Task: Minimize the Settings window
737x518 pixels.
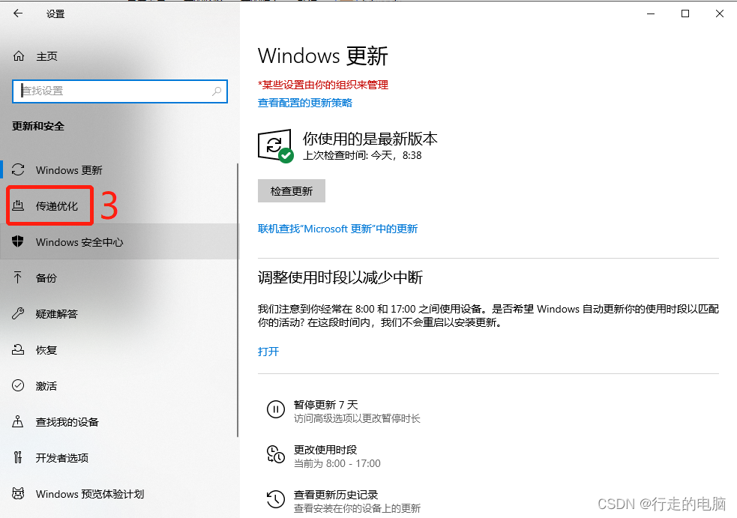Action: pyautogui.click(x=651, y=13)
